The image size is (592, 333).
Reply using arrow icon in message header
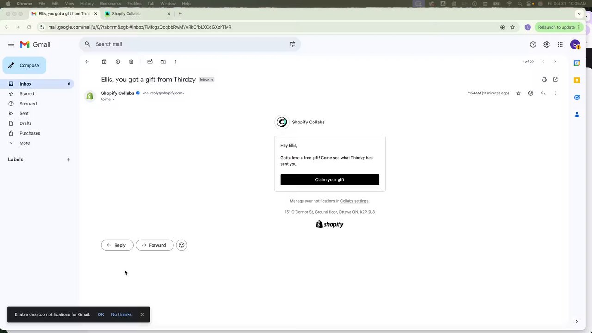click(543, 93)
